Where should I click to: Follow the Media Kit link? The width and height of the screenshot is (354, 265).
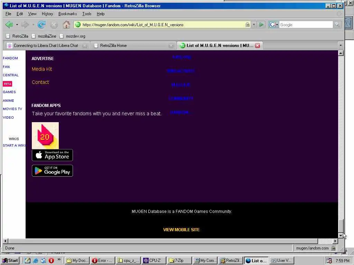pyautogui.click(x=42, y=69)
